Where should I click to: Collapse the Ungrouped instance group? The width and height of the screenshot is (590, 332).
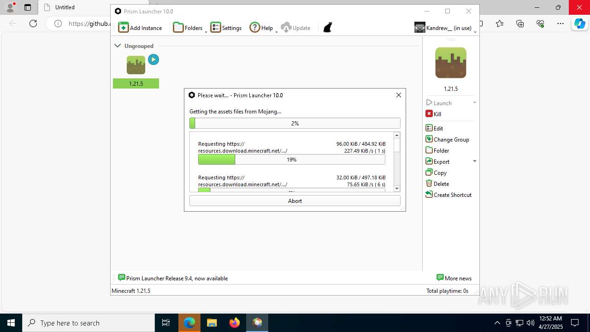click(x=118, y=46)
